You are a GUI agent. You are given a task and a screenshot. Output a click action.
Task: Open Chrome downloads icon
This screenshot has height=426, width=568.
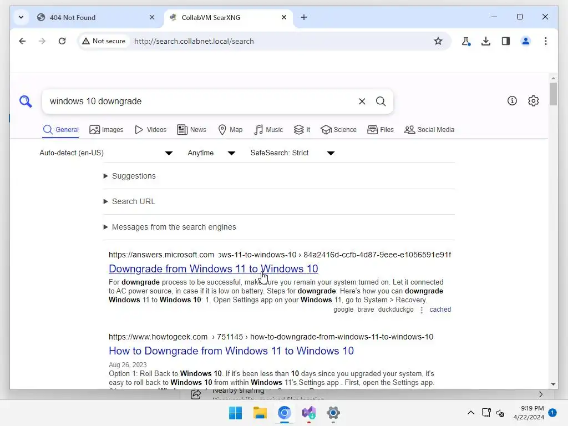click(486, 41)
